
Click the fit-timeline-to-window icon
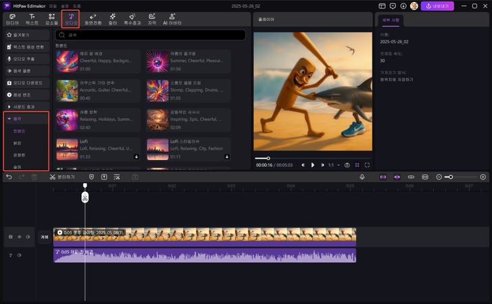pos(425,177)
